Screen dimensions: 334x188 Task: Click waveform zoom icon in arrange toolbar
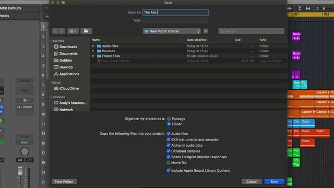click(290, 8)
